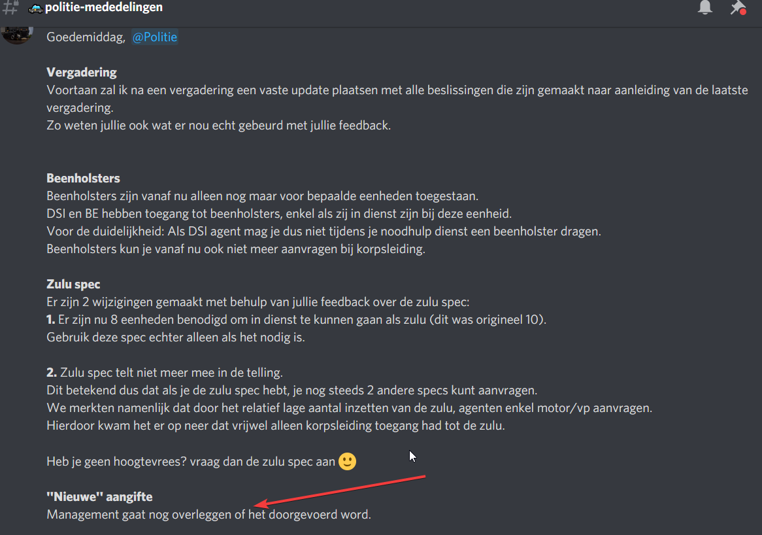Image resolution: width=762 pixels, height=535 pixels.
Task: Click the politie-mededelingen channel name
Action: [103, 7]
